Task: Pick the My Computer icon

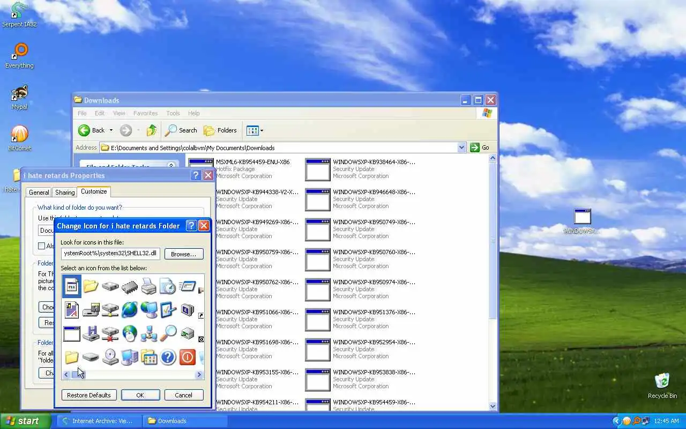Action: [129, 357]
